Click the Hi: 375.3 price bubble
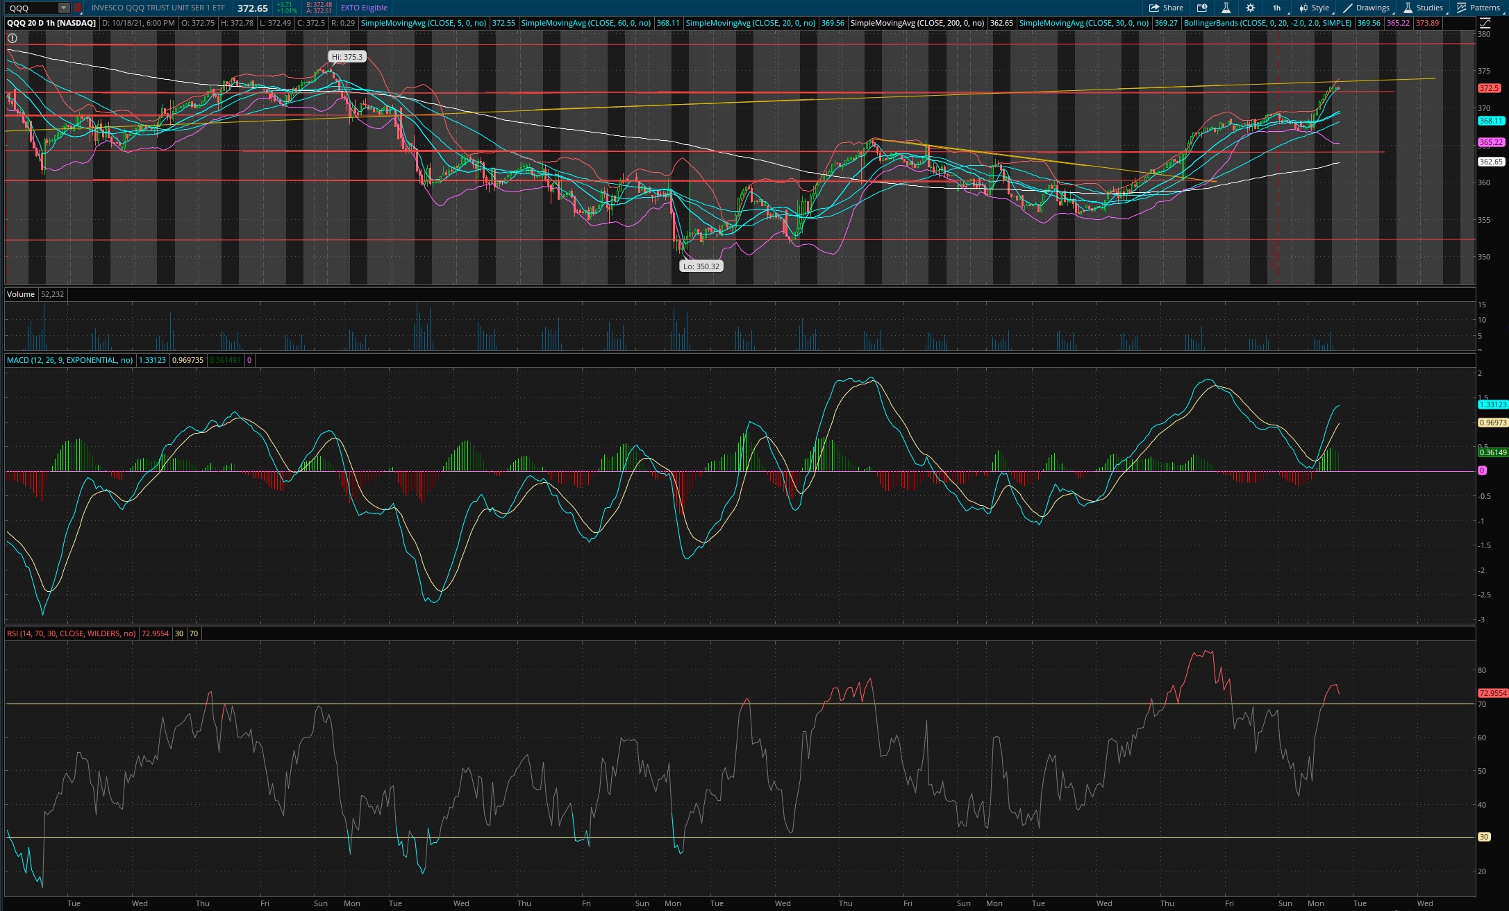This screenshot has width=1509, height=911. [347, 57]
